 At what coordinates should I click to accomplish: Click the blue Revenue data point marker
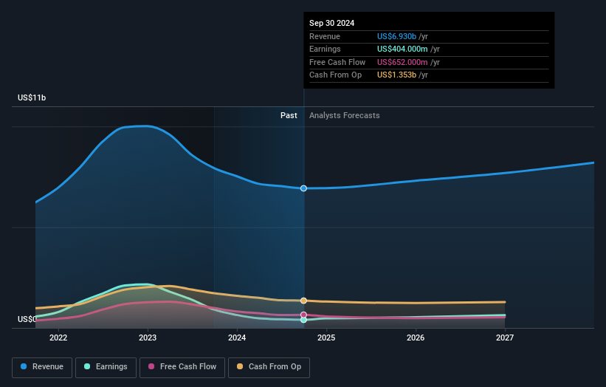click(304, 188)
